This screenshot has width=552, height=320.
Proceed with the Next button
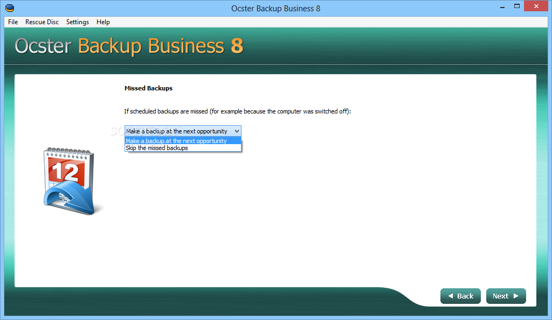506,296
